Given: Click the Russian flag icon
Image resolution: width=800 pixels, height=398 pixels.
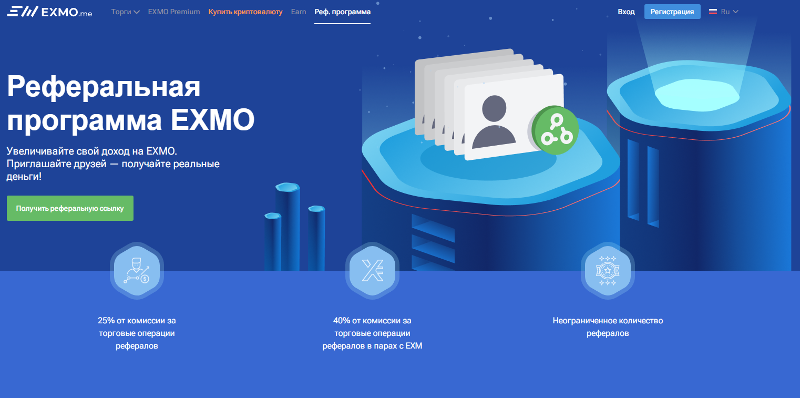Looking at the screenshot, I should tap(713, 12).
